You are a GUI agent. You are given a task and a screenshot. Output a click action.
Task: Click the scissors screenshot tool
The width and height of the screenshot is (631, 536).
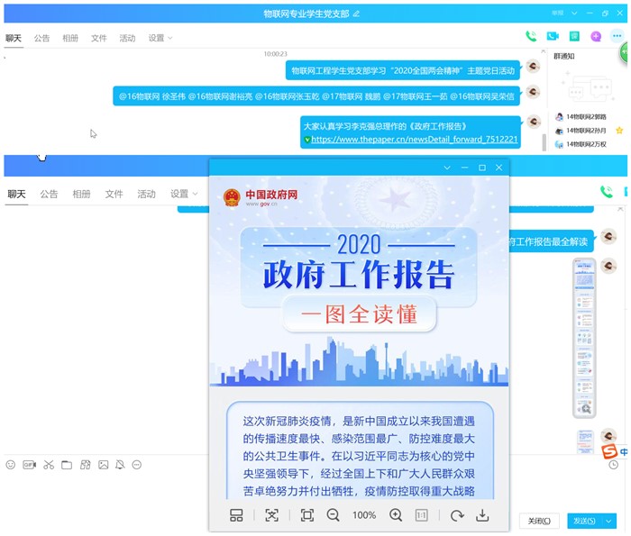[x=49, y=465]
